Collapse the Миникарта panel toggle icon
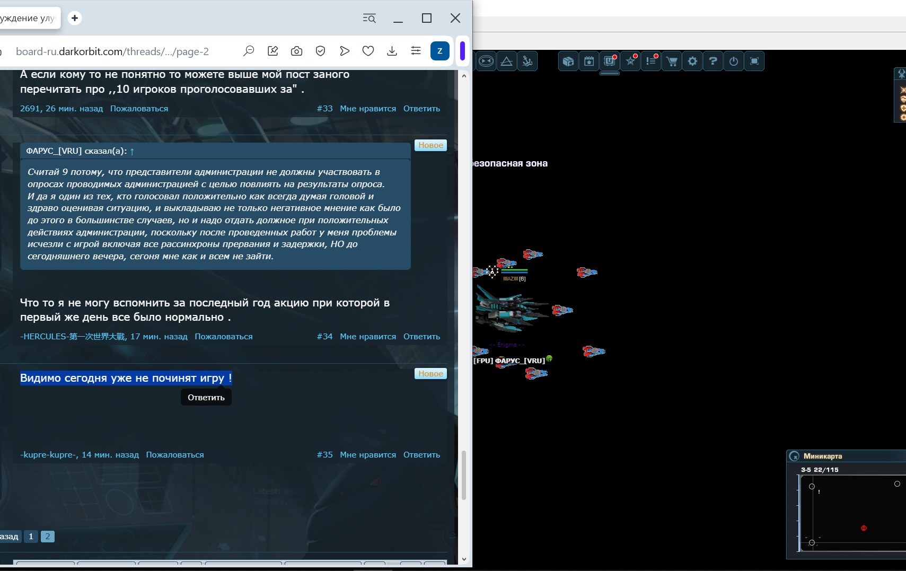The image size is (906, 571). [x=794, y=456]
